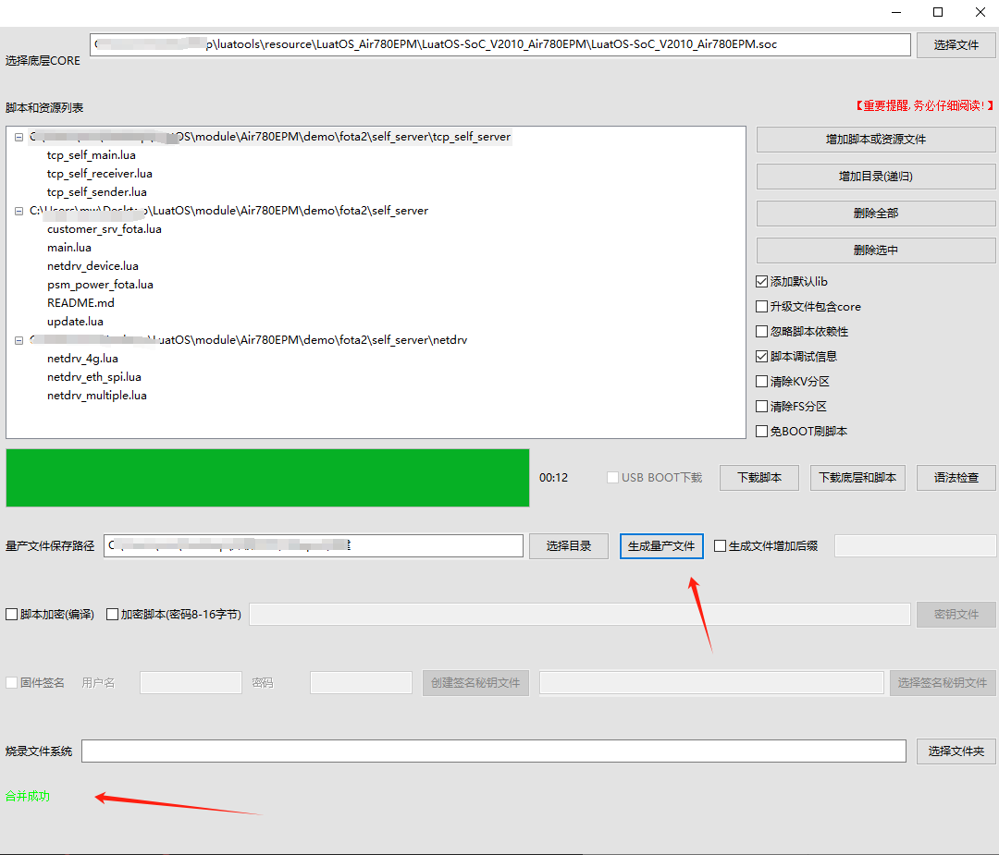This screenshot has height=855, width=999.
Task: Open the red 重要提醒 notice link
Action: pyautogui.click(x=924, y=106)
